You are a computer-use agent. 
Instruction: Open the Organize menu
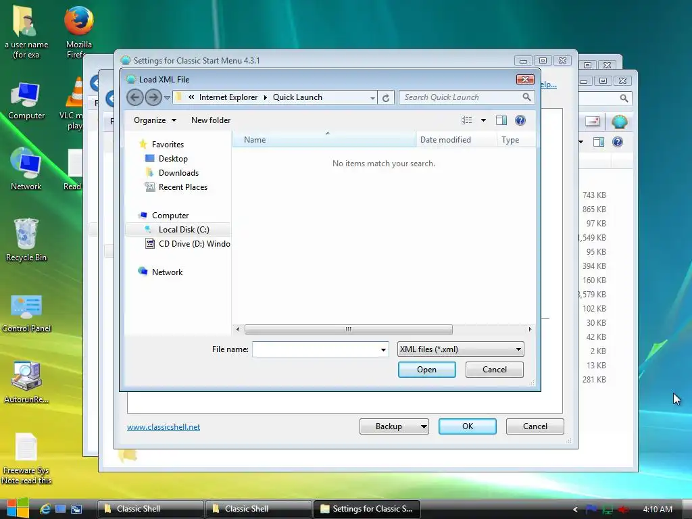(x=155, y=120)
